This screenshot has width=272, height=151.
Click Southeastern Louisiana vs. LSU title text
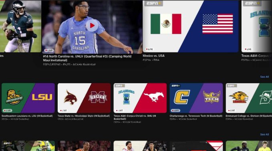pos(27,116)
